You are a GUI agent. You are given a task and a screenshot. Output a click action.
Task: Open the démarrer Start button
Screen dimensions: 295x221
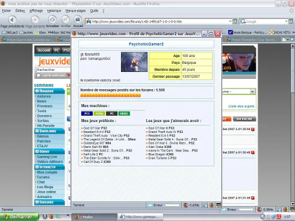pos(19,217)
